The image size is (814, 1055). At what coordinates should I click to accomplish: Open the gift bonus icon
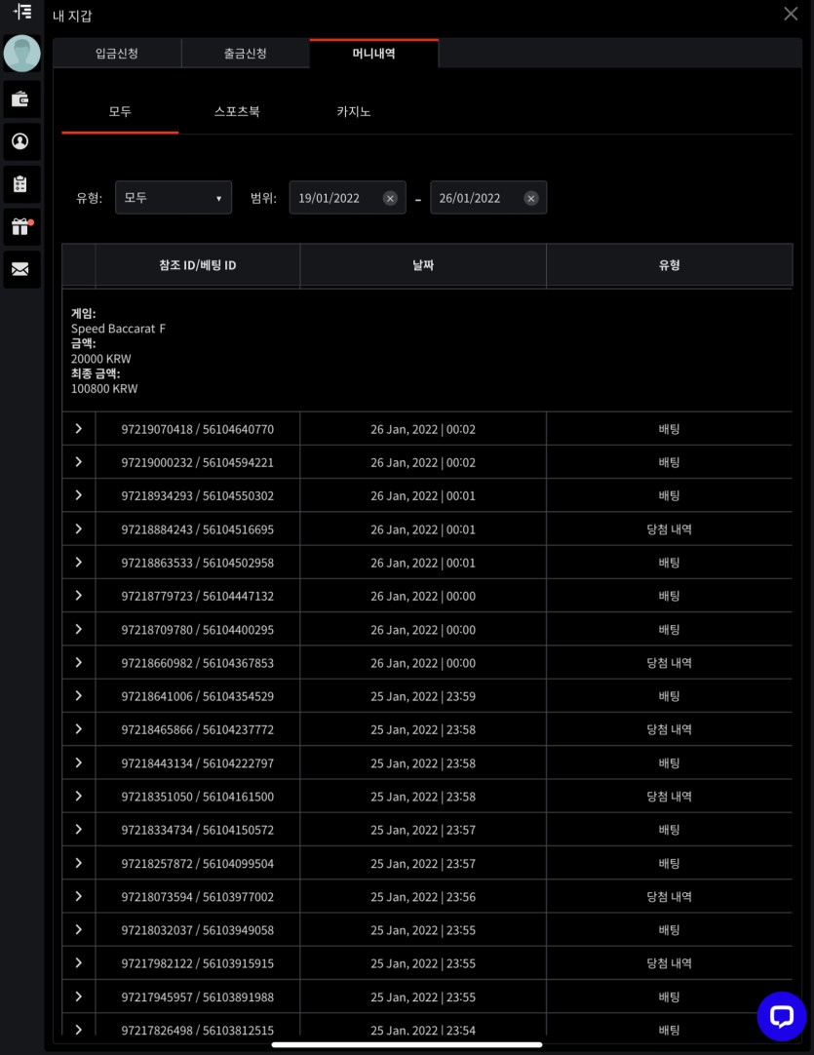[20, 227]
